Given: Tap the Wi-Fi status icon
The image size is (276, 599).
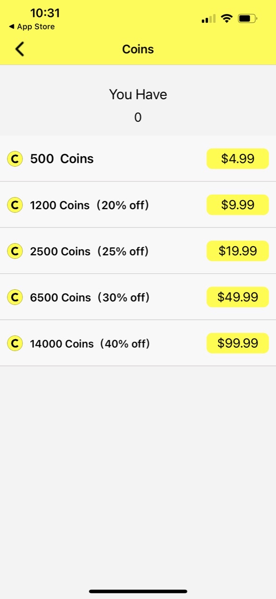Looking at the screenshot, I should (x=227, y=19).
